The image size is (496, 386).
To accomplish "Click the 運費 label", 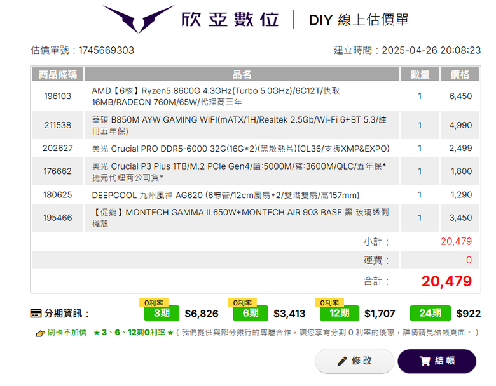I will point(376,260).
